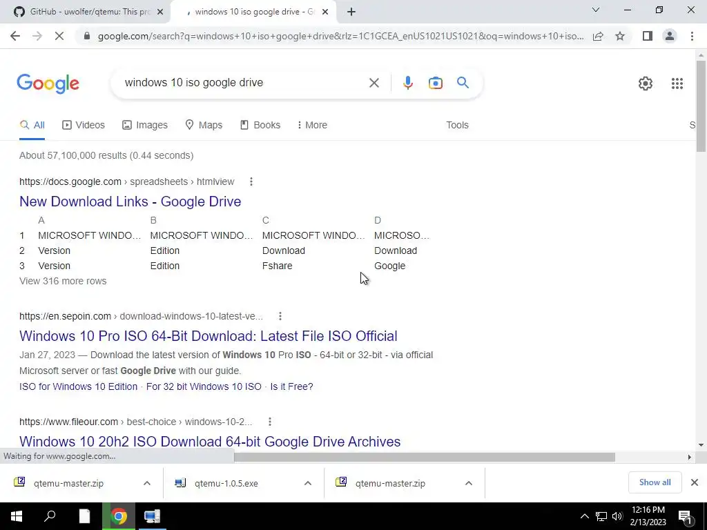Open the Google logo homepage
Screen dimensions: 707x530
pyautogui.click(x=48, y=84)
